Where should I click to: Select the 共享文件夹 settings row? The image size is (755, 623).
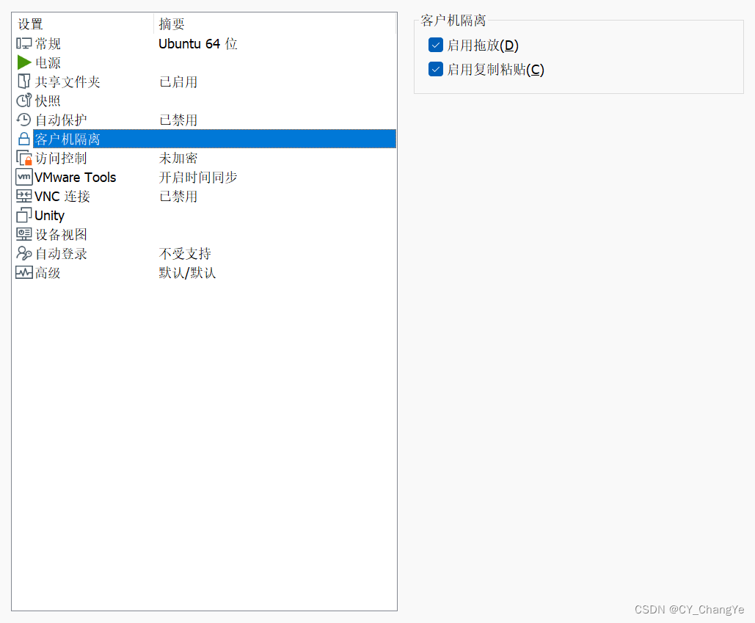(204, 81)
